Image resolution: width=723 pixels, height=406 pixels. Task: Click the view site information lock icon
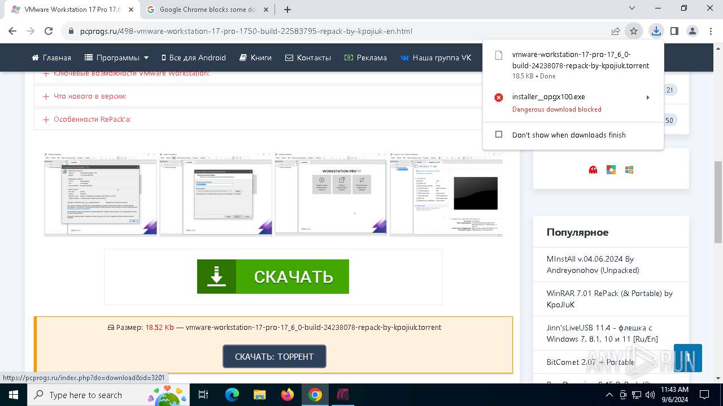click(71, 31)
